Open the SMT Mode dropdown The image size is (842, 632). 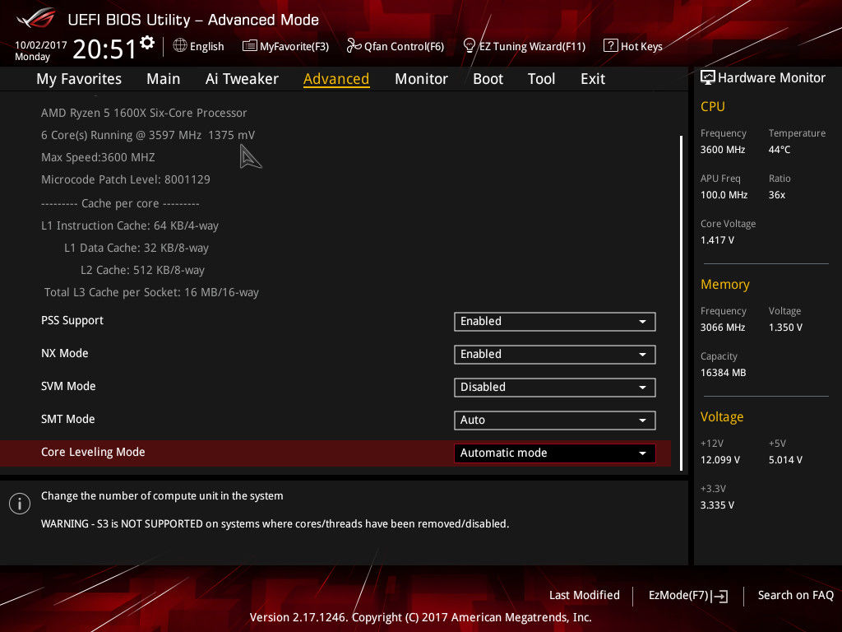555,421
